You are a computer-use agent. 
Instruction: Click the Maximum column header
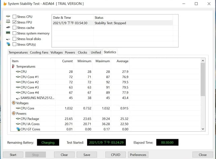pos(102,61)
